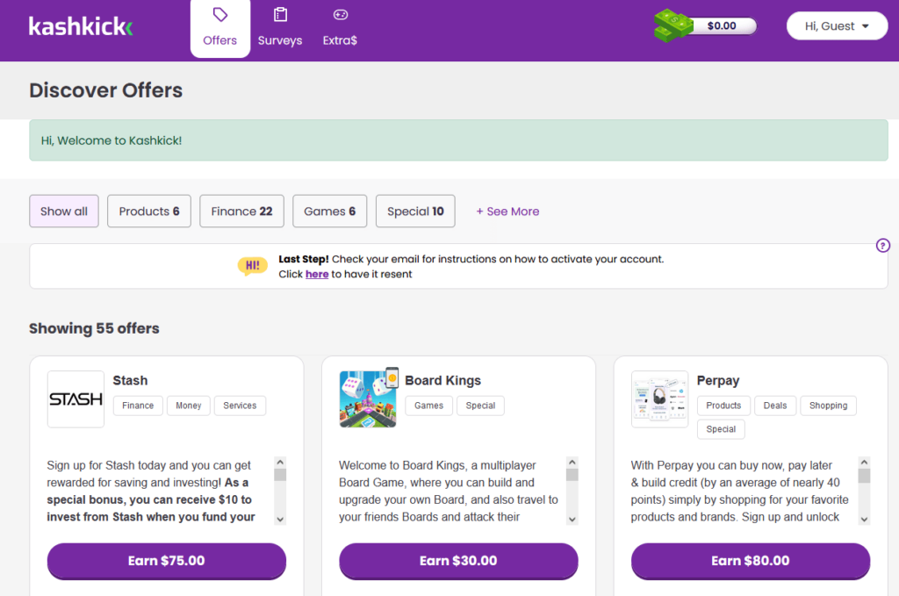899x596 pixels.
Task: Click the Stash description scrollbar thumb
Action: coord(280,475)
